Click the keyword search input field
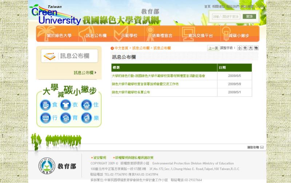The height and width of the screenshot is (183, 291). pyautogui.click(x=226, y=16)
